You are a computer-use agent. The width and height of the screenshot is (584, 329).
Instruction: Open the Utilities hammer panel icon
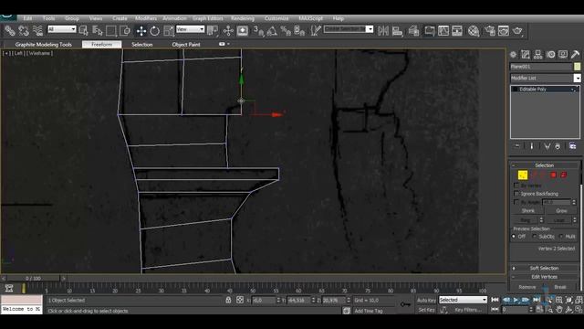(575, 55)
